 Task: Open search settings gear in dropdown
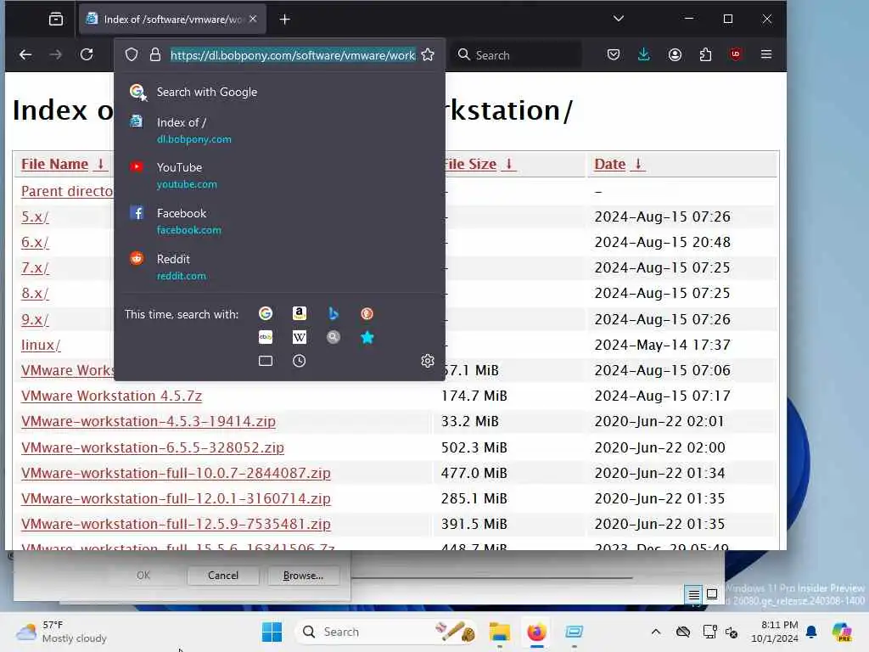(428, 361)
